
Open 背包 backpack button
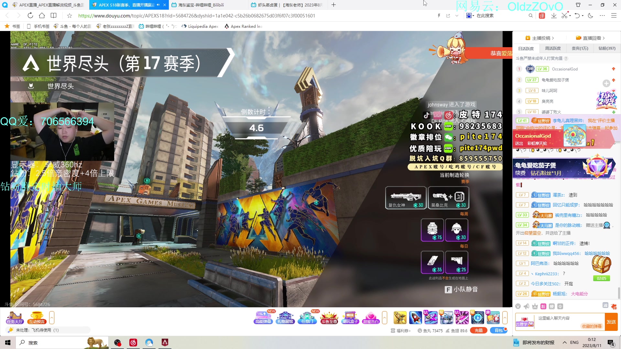coord(498,330)
